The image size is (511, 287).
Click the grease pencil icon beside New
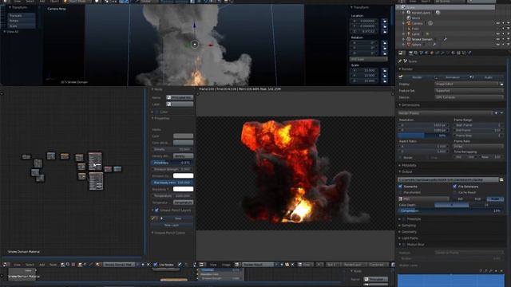(153, 218)
